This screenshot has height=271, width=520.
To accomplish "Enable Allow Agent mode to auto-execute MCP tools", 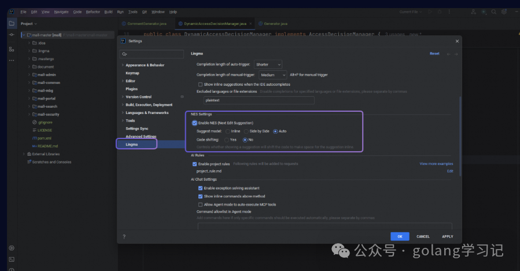I will pos(200,204).
